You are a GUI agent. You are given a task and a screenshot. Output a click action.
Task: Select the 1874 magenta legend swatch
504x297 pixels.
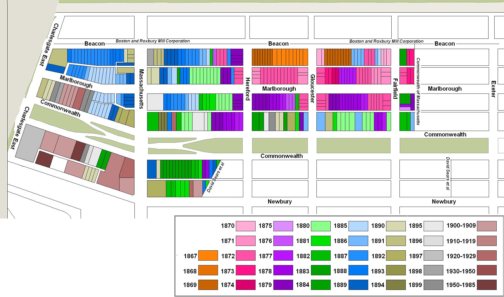tap(246, 285)
